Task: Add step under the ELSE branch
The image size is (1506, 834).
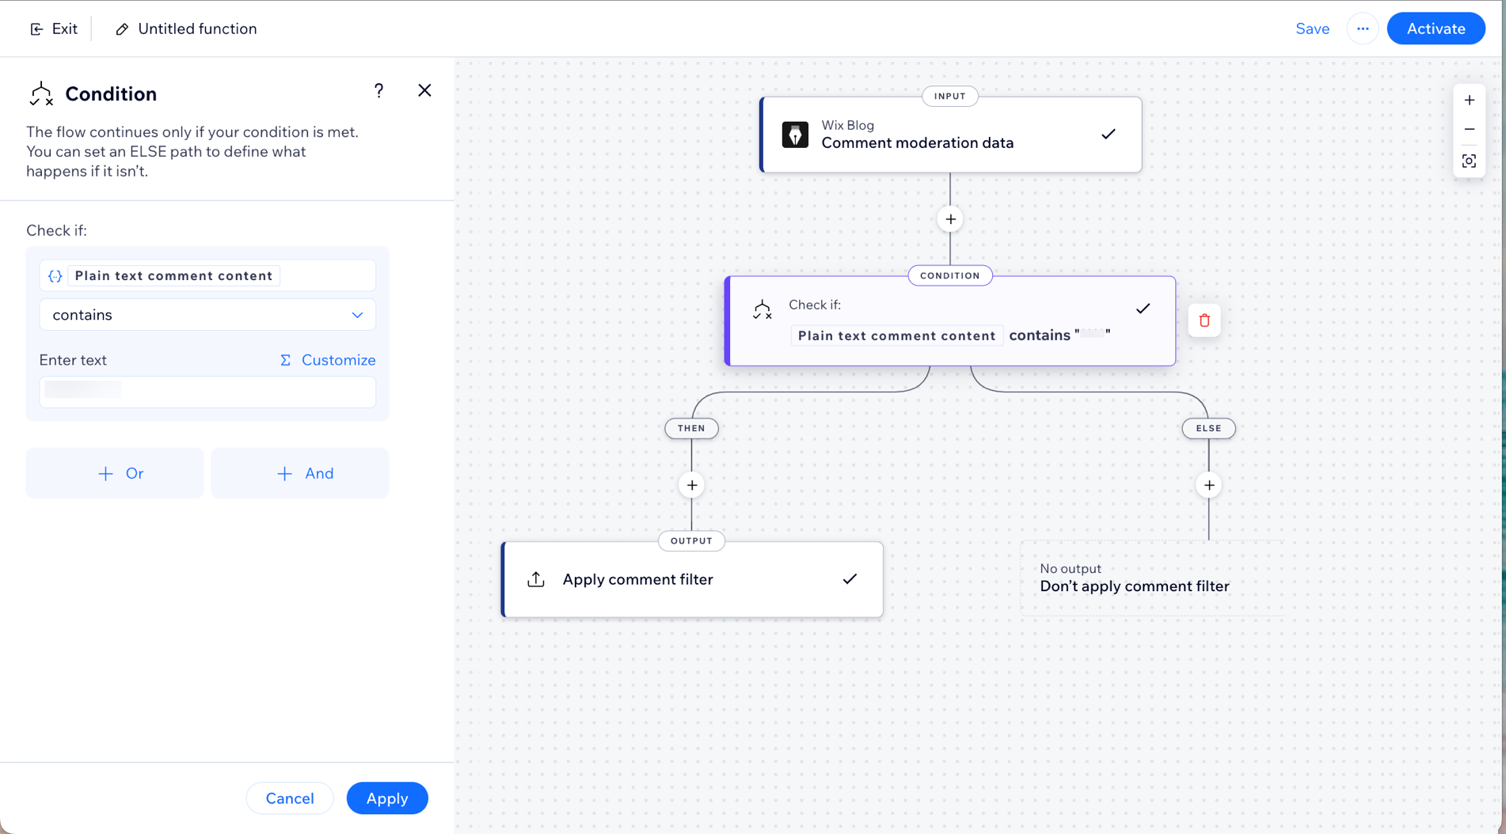Action: click(x=1208, y=485)
